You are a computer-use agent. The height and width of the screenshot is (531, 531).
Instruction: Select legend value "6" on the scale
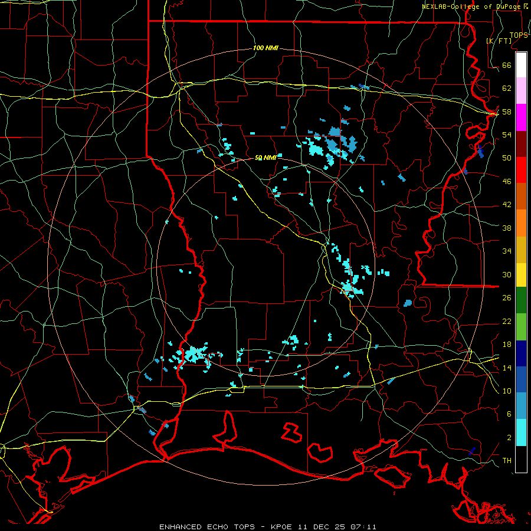[509, 414]
